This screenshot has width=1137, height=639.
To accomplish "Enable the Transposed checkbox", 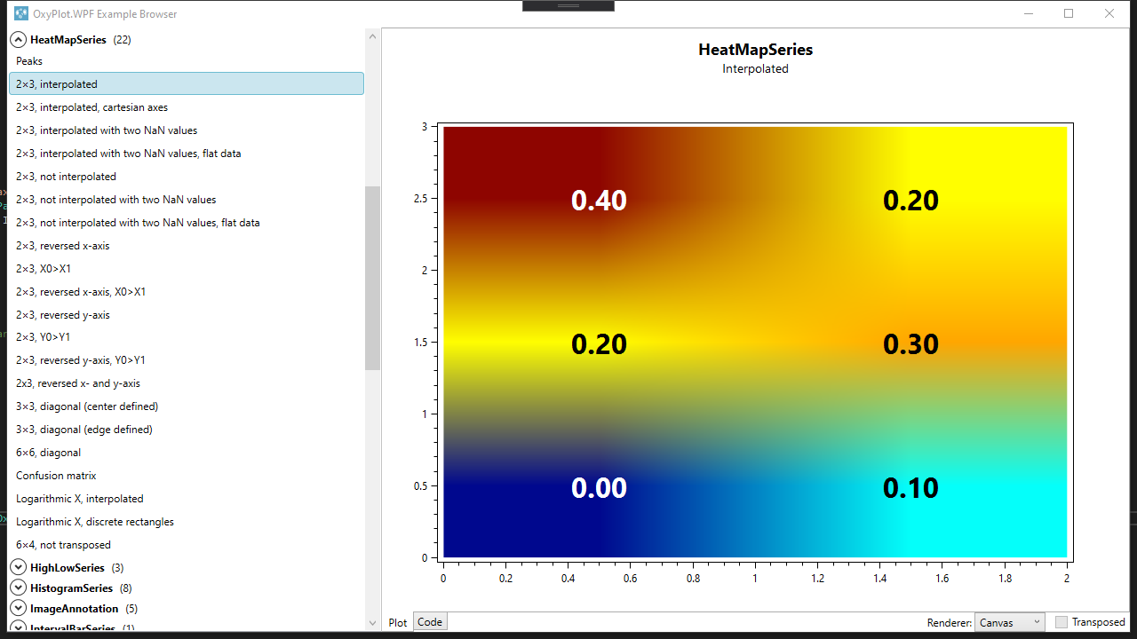I will [1060, 622].
